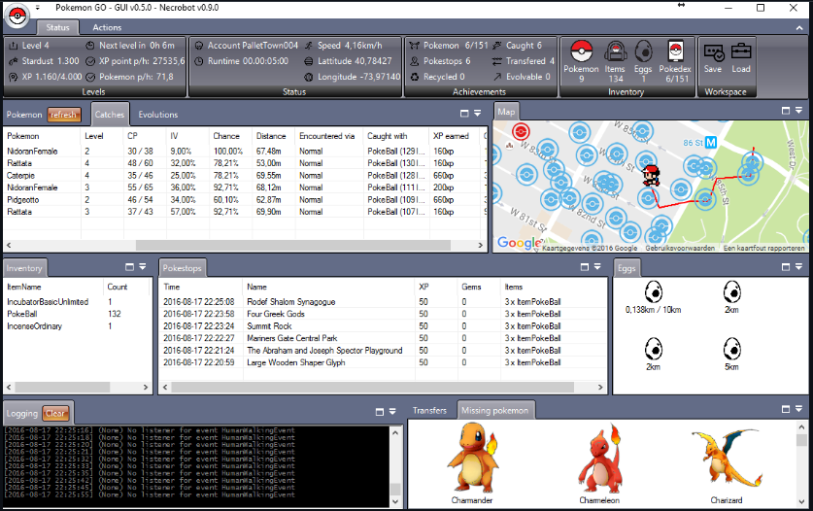813x511 pixels.
Task: Sort catches by the IV column
Action: pos(187,136)
